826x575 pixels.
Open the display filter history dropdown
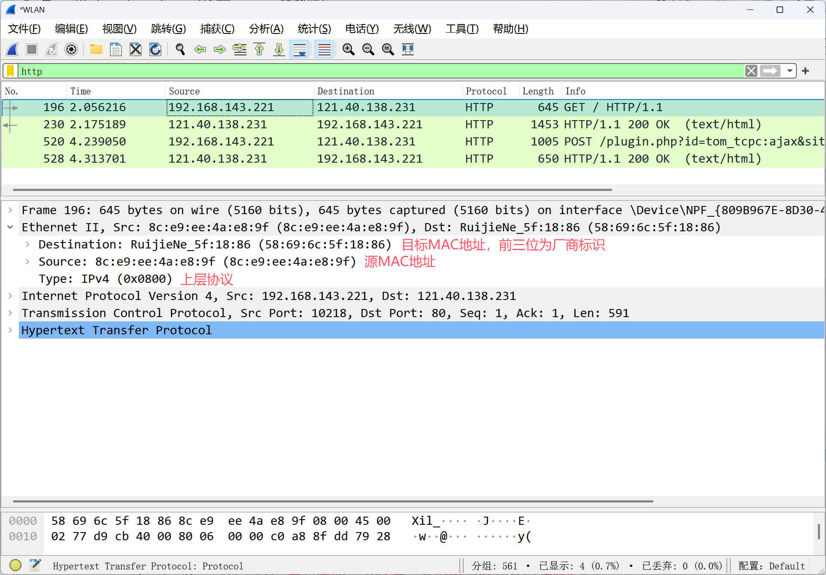790,71
